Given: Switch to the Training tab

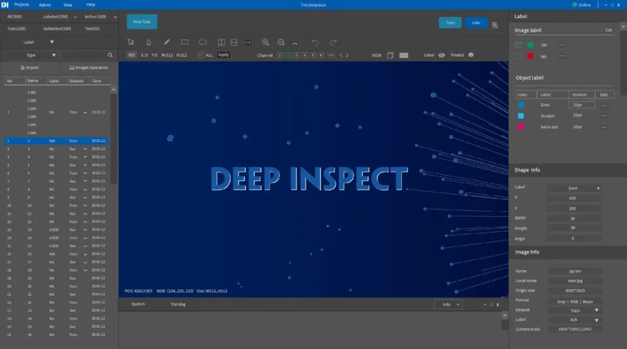Looking at the screenshot, I should pos(178,304).
